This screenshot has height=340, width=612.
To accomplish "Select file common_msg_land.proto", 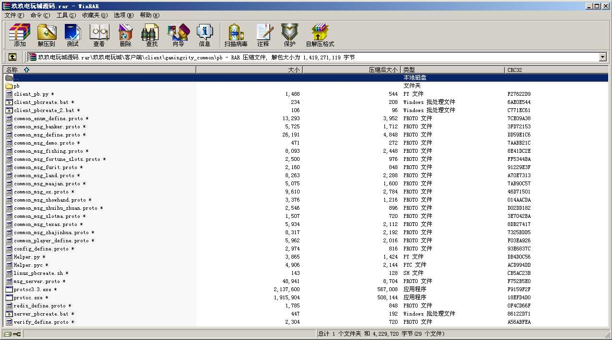I will coord(47,176).
